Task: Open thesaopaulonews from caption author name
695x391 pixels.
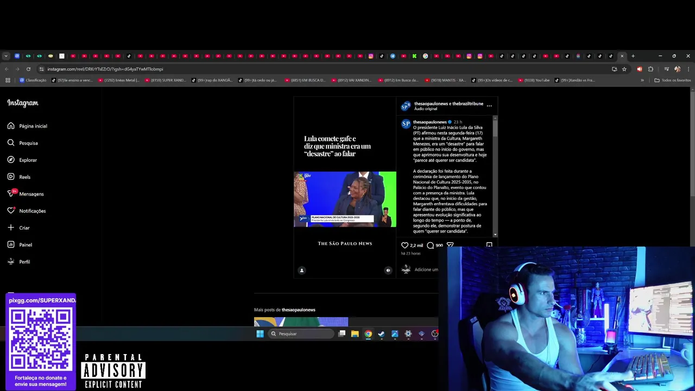Action: tap(429, 122)
